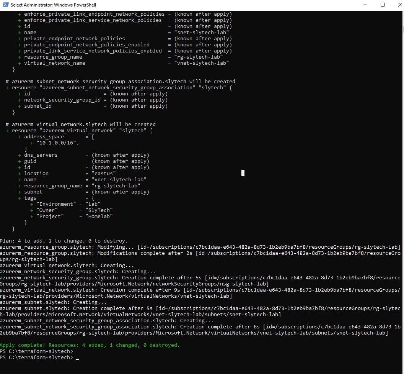Click the 'Plan: 4 to add, 1 to change' line
This screenshot has height=374, width=404.
click(64, 241)
